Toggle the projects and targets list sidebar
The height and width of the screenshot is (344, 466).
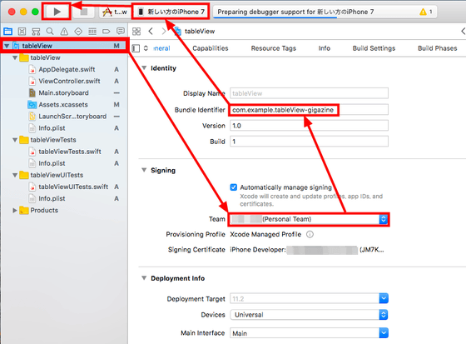[x=136, y=48]
